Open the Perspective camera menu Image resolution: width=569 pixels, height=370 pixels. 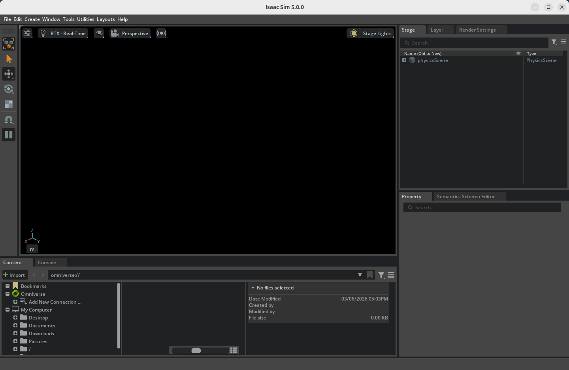(130, 33)
